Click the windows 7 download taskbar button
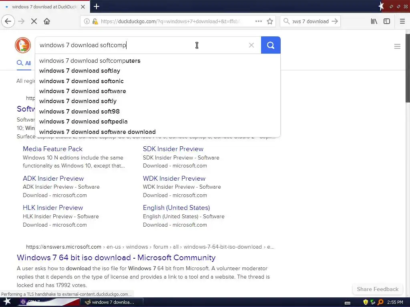This screenshot has height=307, width=410. [x=112, y=302]
